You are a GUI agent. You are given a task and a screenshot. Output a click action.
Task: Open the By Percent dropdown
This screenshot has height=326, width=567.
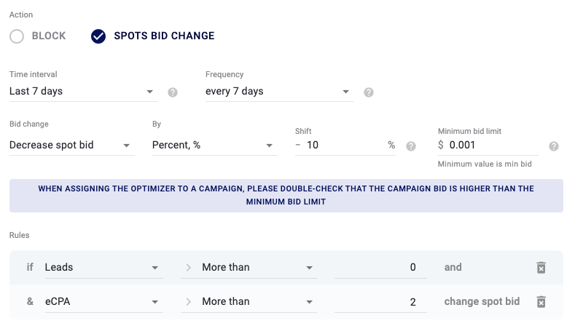click(215, 145)
